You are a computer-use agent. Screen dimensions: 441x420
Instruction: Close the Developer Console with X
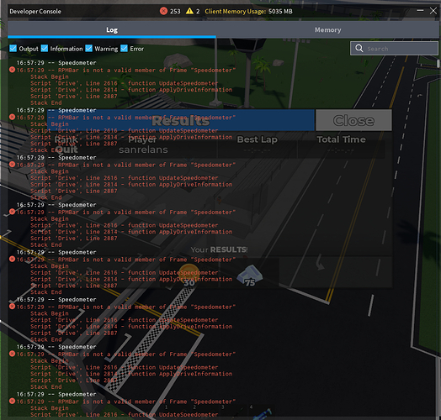click(433, 11)
